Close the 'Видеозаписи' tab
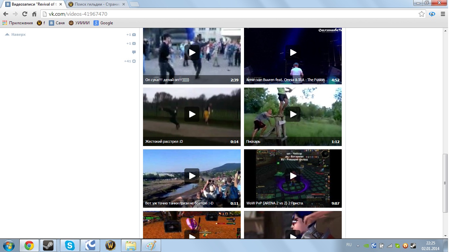The width and height of the screenshot is (450, 252). click(x=60, y=4)
